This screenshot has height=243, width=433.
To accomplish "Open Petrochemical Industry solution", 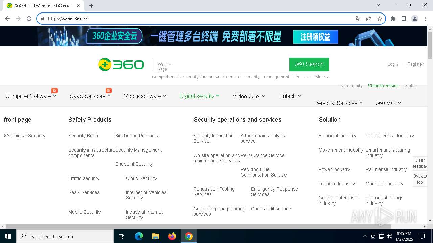I will (x=390, y=136).
